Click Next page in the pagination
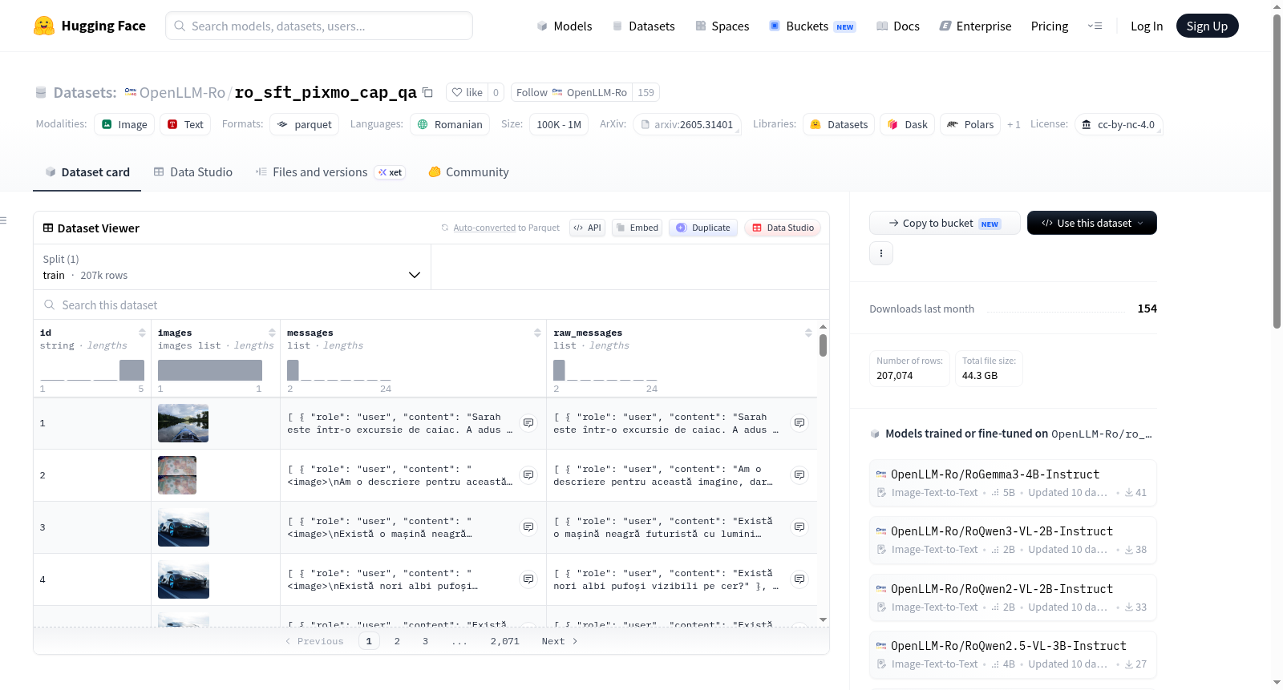The image size is (1283, 690). (x=560, y=641)
